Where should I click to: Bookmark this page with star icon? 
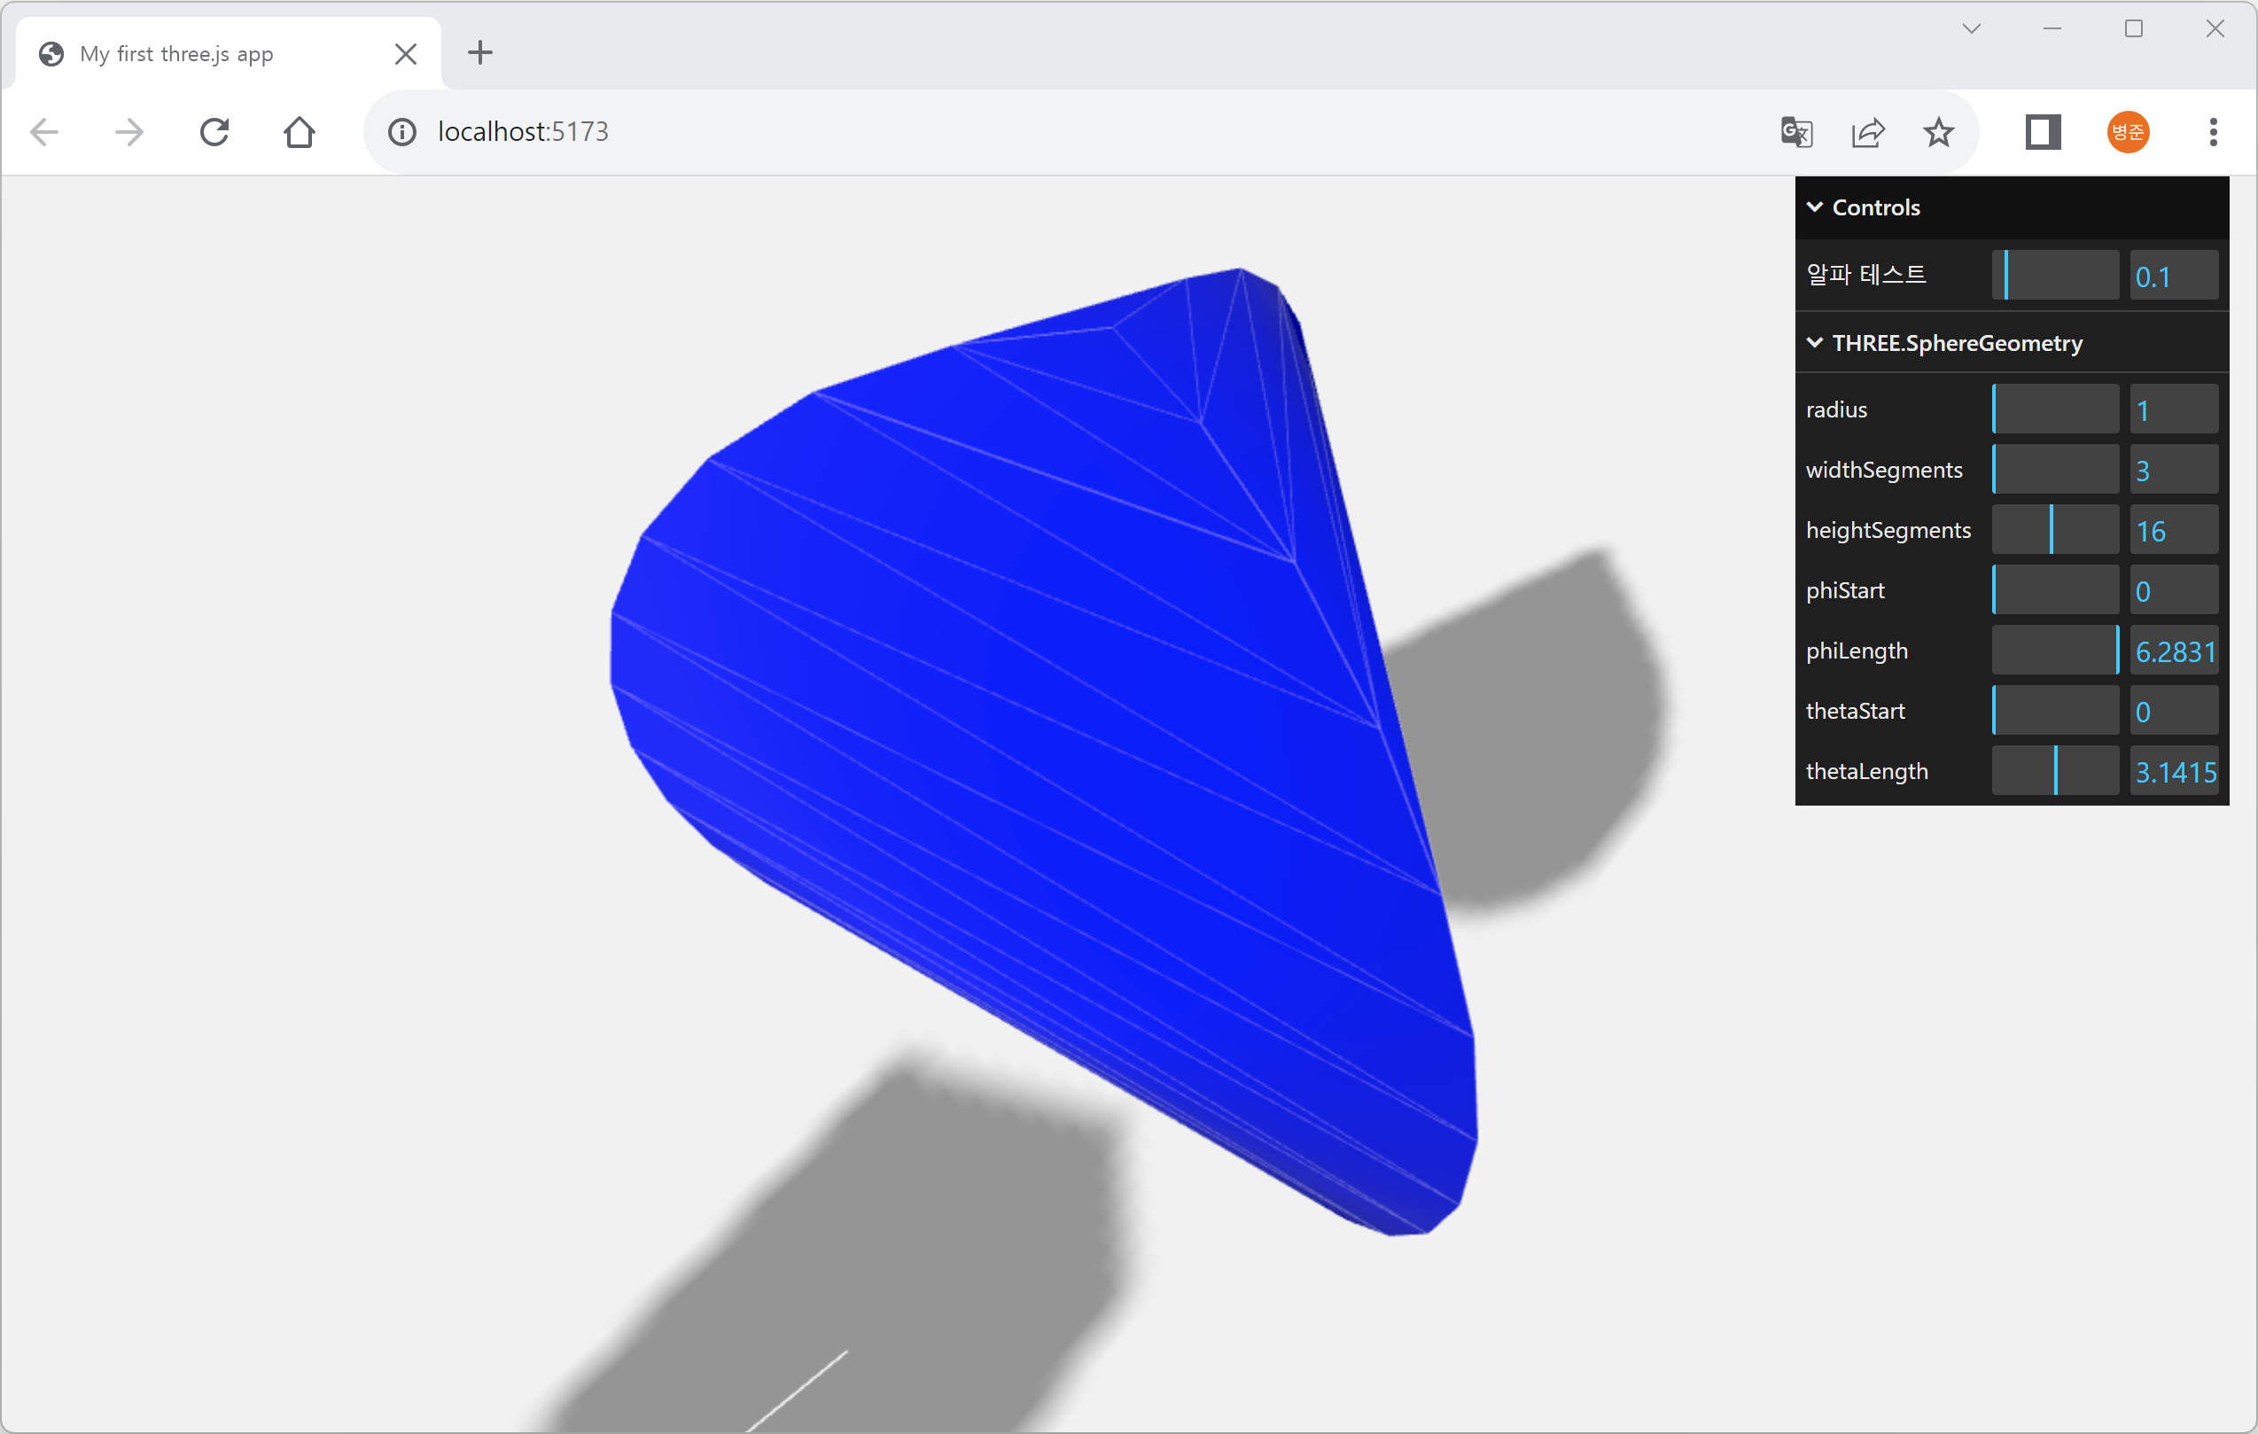point(1938,132)
